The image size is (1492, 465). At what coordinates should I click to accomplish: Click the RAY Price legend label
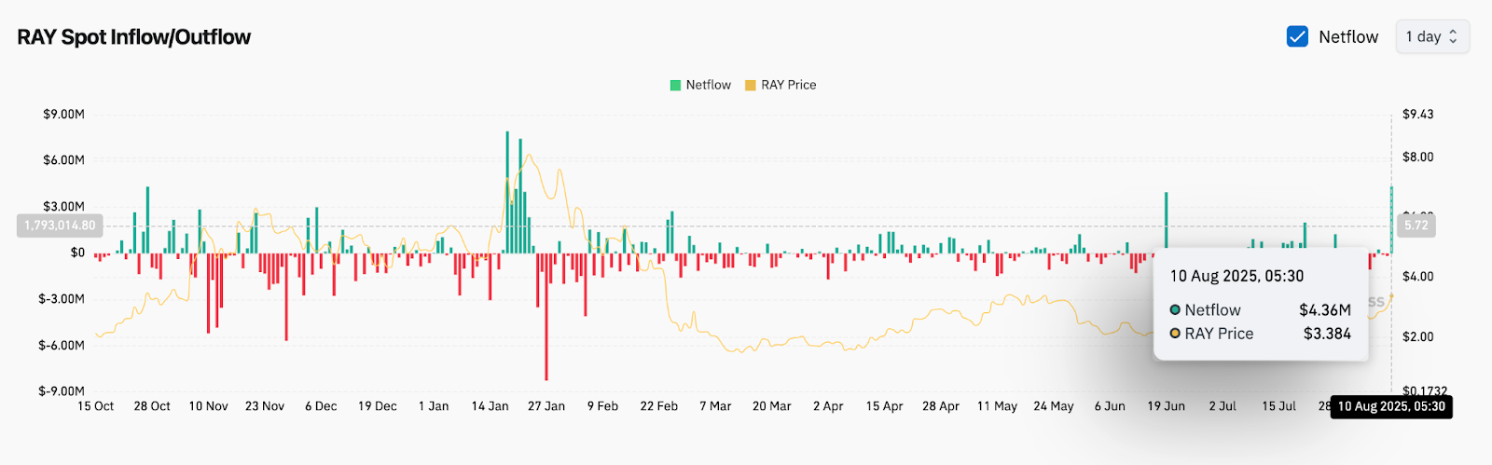click(788, 85)
